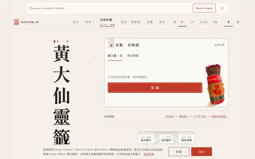This screenshot has height=159, width=255.
Task: Expand the 我的 dropdown menu
Action: 163,22
